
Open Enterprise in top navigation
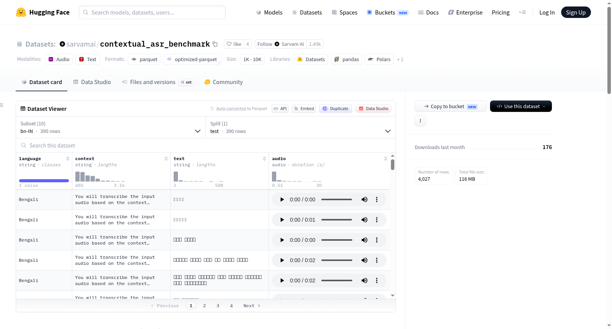pyautogui.click(x=465, y=13)
